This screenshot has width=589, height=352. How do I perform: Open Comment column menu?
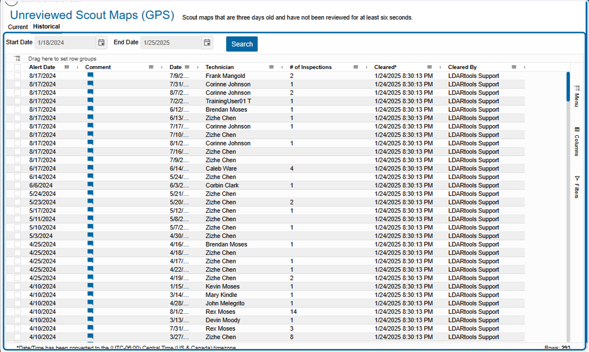pos(151,67)
